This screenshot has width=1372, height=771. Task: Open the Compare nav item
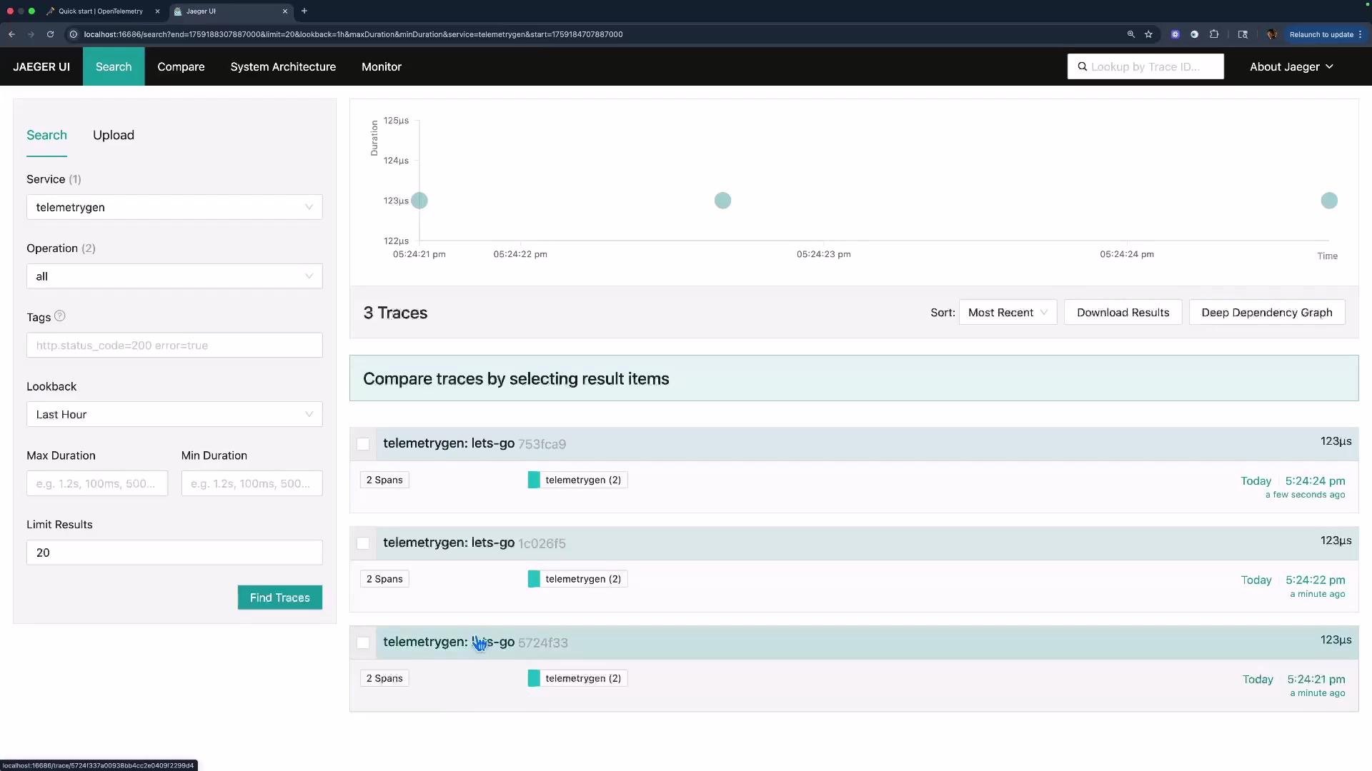[x=181, y=66]
